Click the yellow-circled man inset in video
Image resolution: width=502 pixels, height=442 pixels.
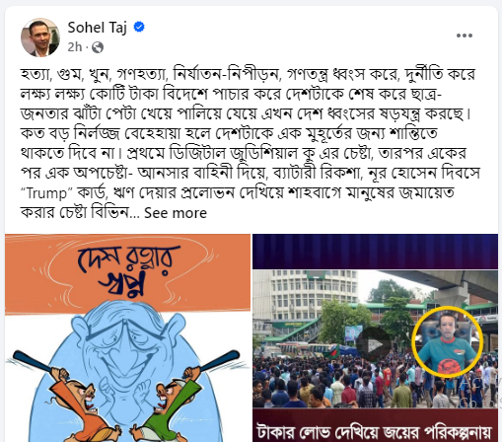(x=447, y=342)
